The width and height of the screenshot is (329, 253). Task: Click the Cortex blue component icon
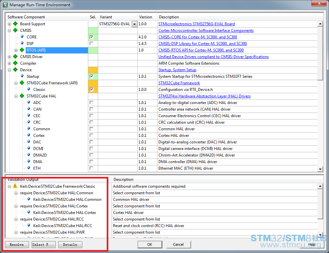[29, 135]
